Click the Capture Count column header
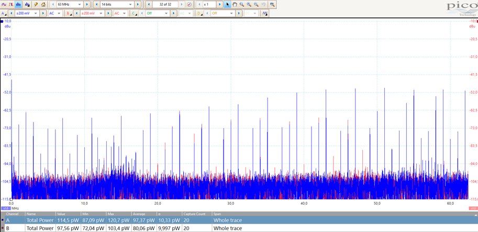 195,214
